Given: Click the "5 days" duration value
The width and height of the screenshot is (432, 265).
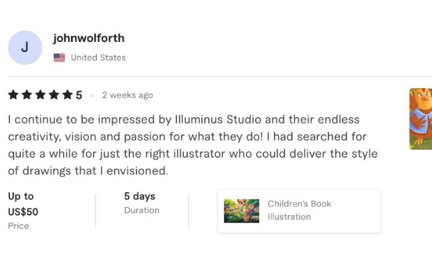Looking at the screenshot, I should [139, 197].
